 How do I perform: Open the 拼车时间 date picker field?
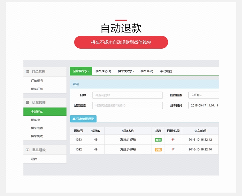pyautogui.click(x=203, y=106)
